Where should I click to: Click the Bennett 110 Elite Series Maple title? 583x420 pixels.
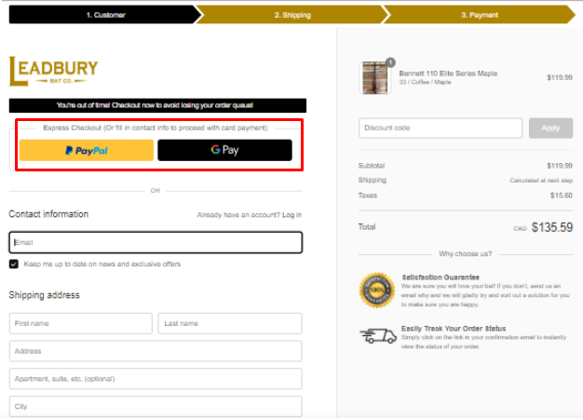point(448,74)
